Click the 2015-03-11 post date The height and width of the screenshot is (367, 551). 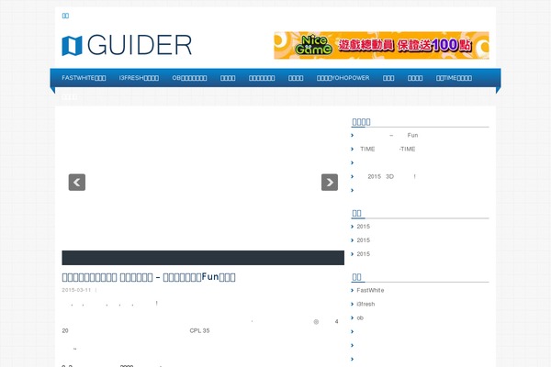click(x=76, y=290)
